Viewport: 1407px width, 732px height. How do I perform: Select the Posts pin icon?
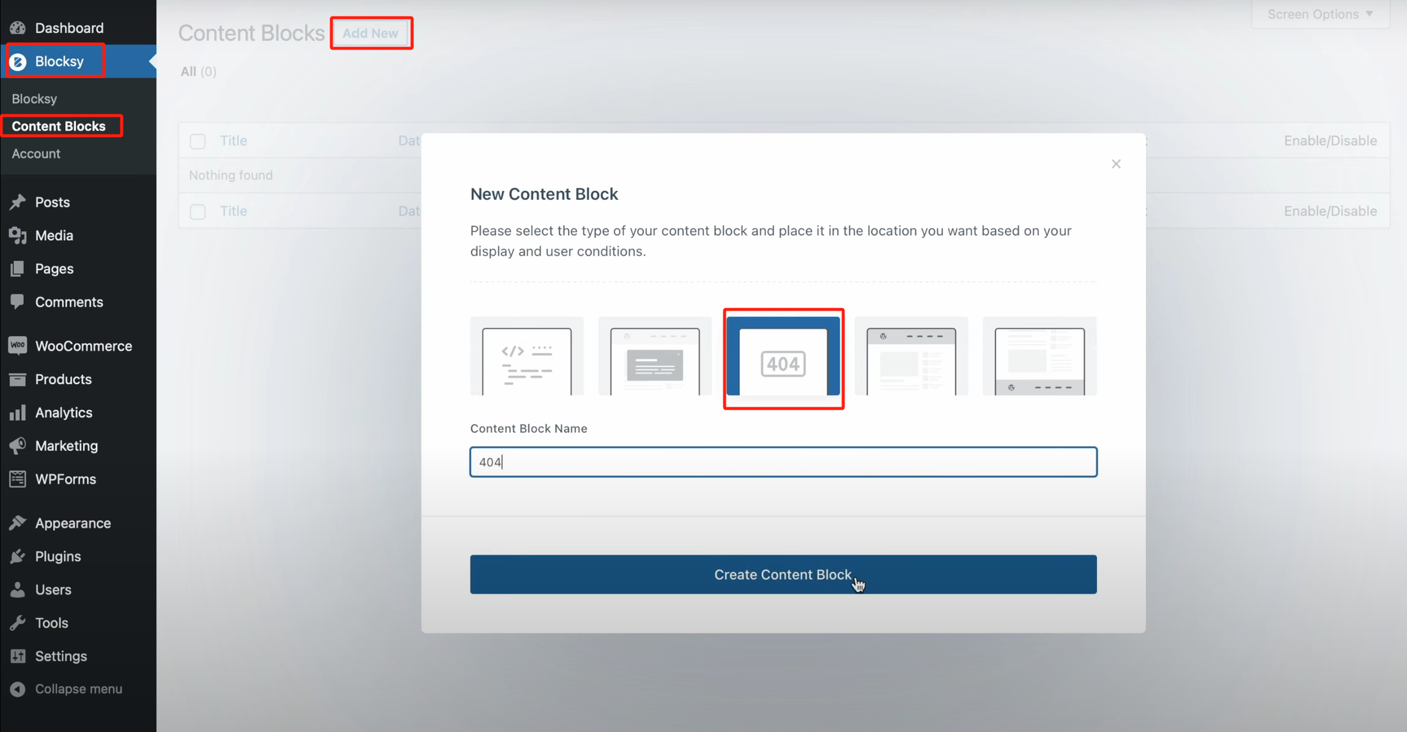[18, 202]
